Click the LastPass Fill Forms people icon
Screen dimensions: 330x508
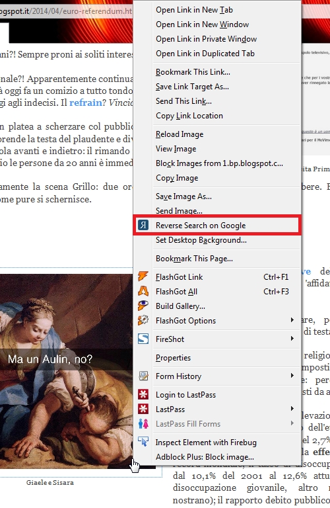pyautogui.click(x=143, y=423)
